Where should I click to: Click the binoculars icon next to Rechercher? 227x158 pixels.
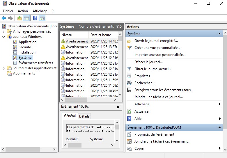point(130,83)
